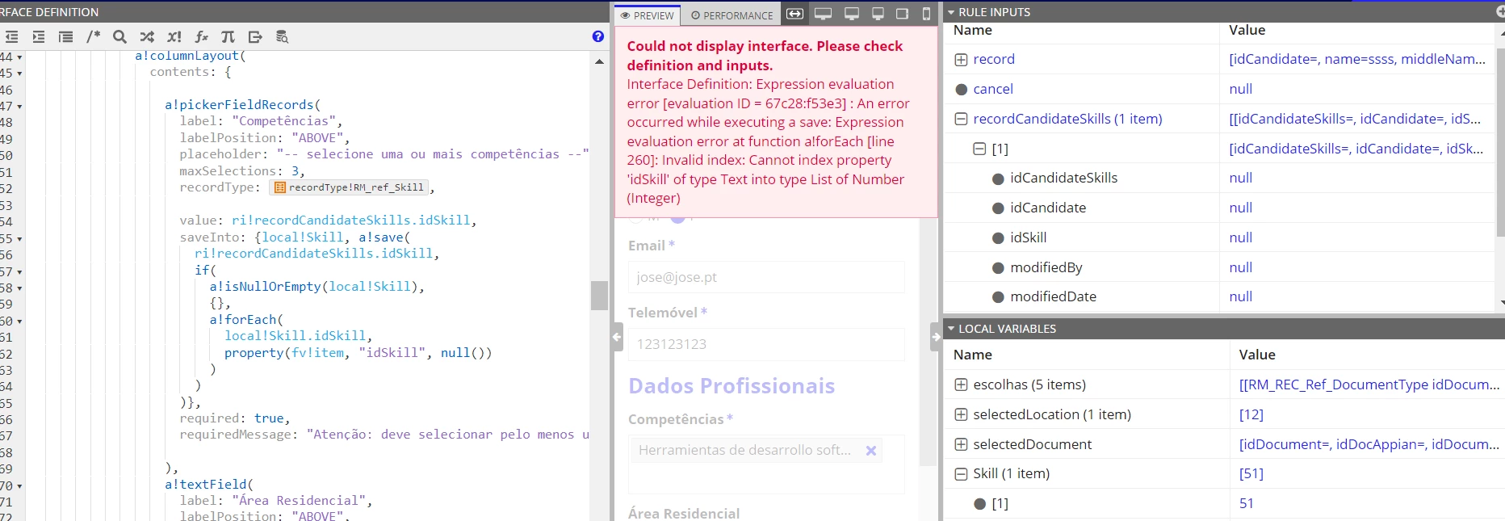
Task: Expand the record rule input
Action: (961, 60)
